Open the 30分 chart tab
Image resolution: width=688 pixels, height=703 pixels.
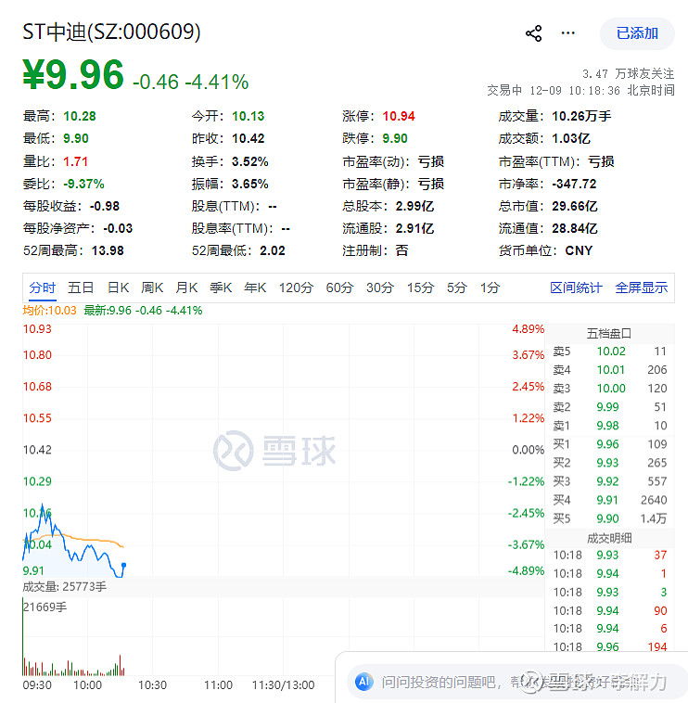[x=380, y=288]
